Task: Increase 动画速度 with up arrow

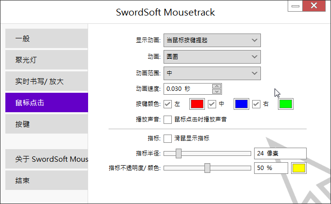Action: click(217, 86)
